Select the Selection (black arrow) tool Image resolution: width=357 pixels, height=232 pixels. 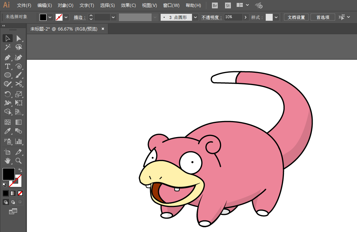click(x=8, y=39)
